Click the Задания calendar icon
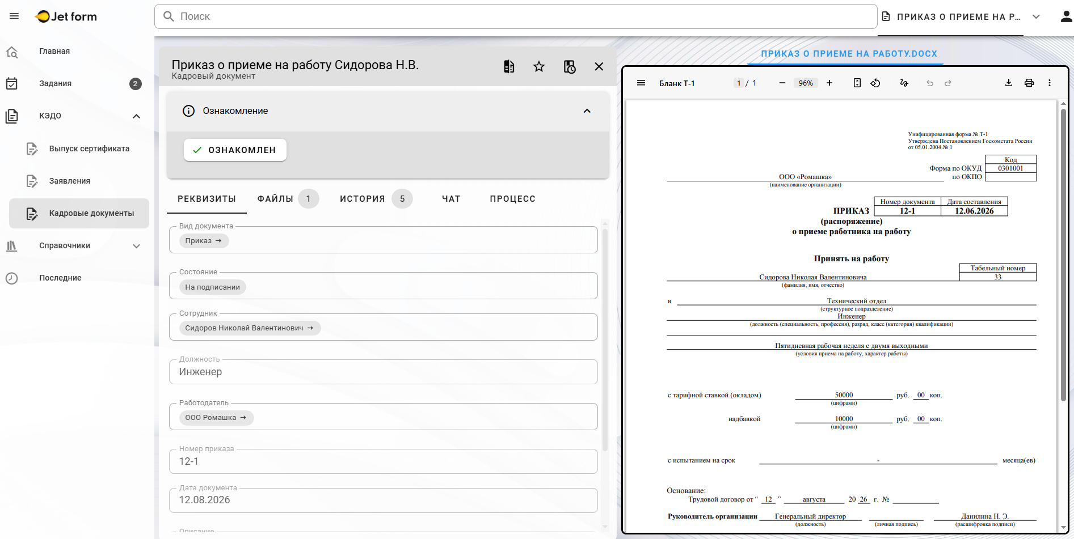1074x539 pixels. [12, 84]
